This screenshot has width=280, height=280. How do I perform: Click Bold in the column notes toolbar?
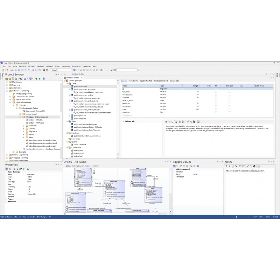pos(166,121)
